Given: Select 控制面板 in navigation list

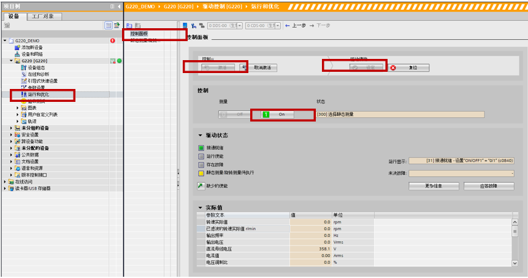Looking at the screenshot, I should pyautogui.click(x=139, y=34).
